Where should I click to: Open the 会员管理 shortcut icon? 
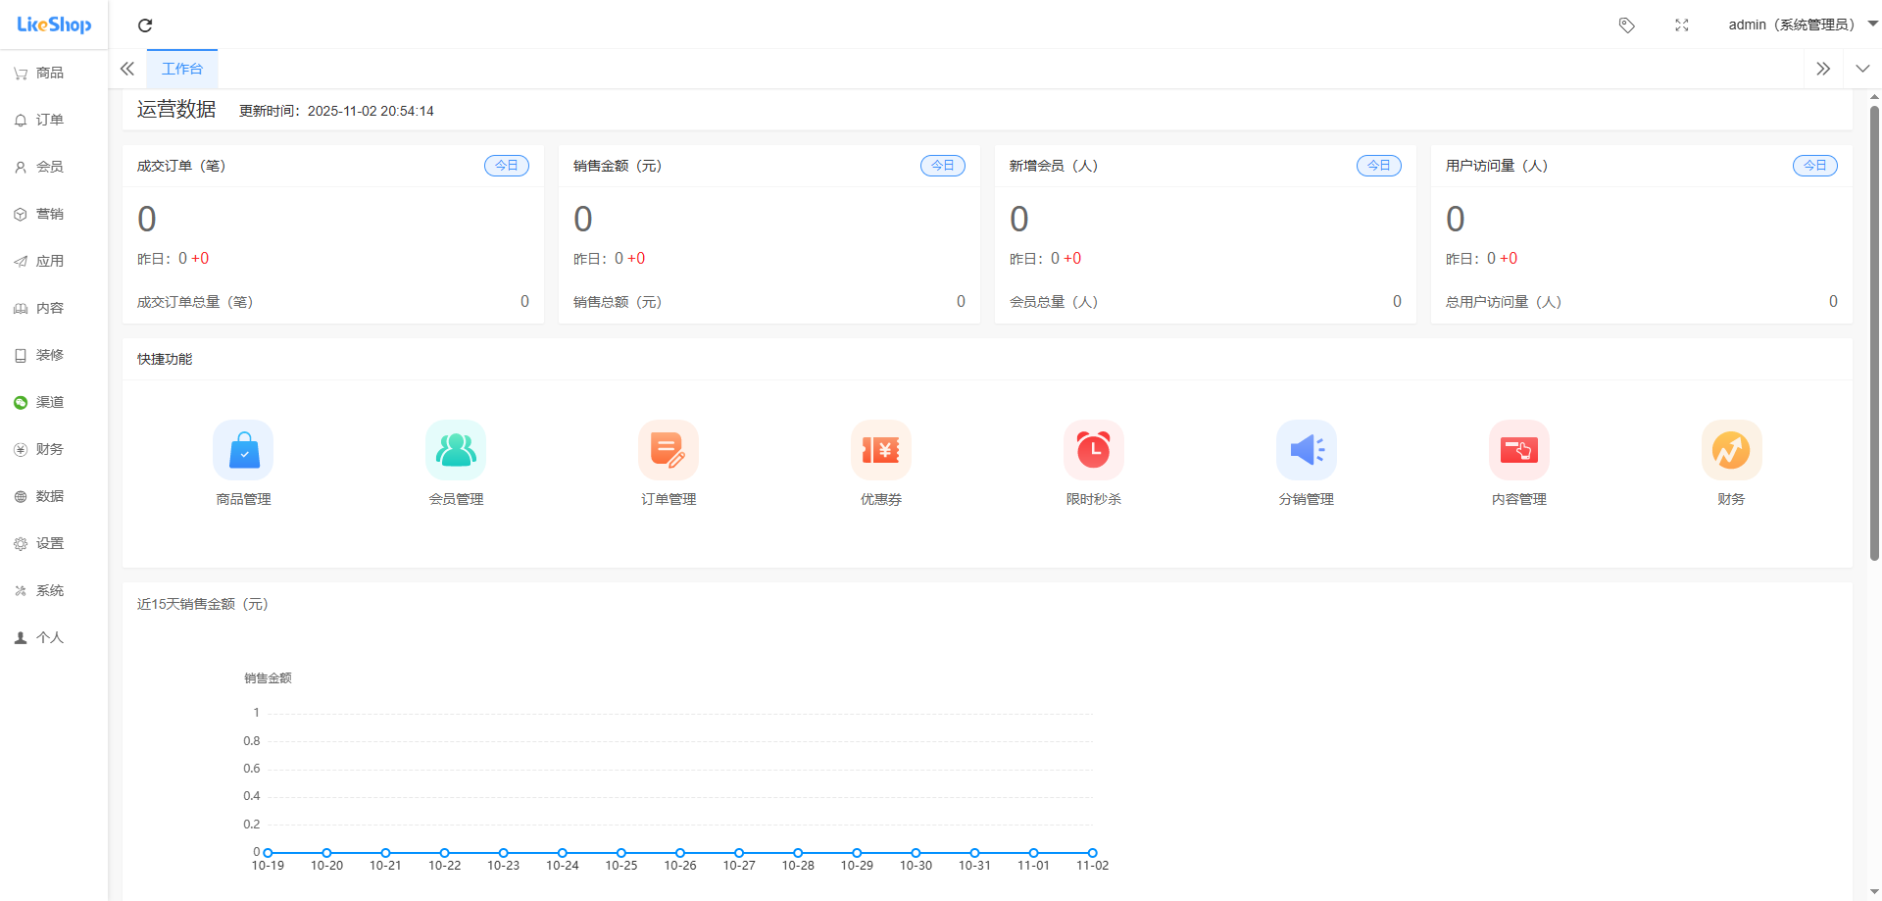click(456, 450)
